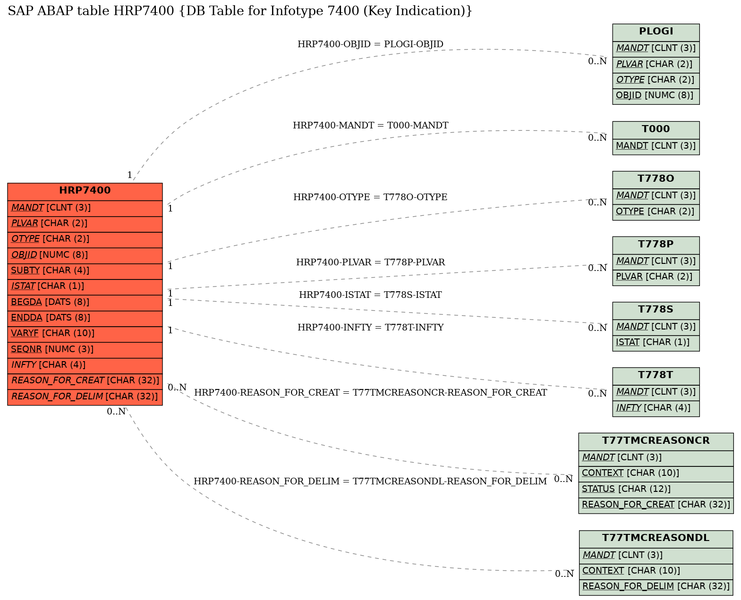Click relation label HRP7400-PLVAR = T778P-PLVAR
The image size is (741, 600).
[370, 262]
